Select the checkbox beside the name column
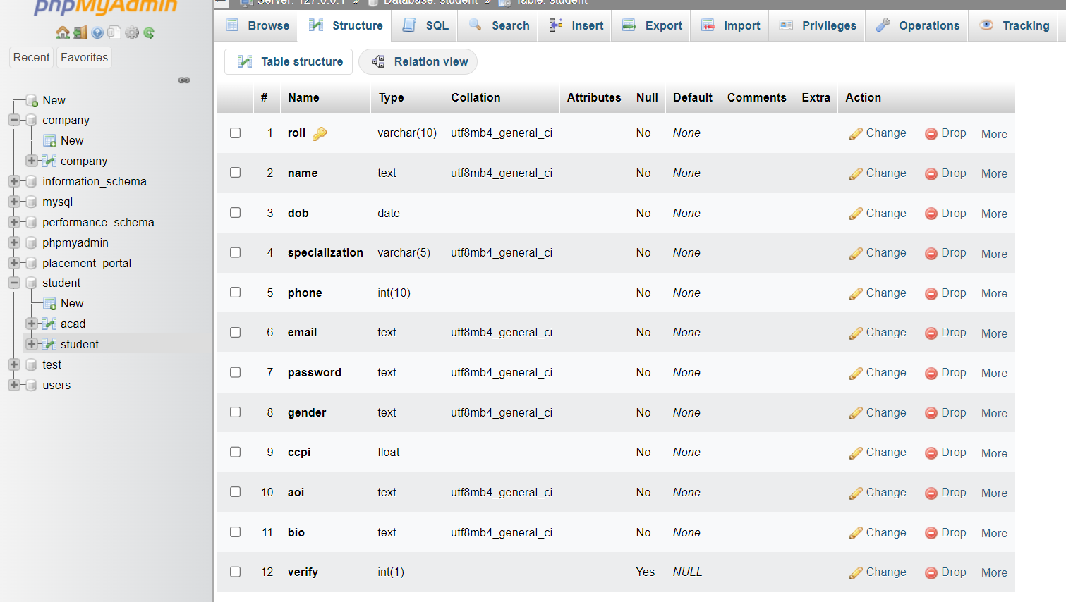 point(235,173)
